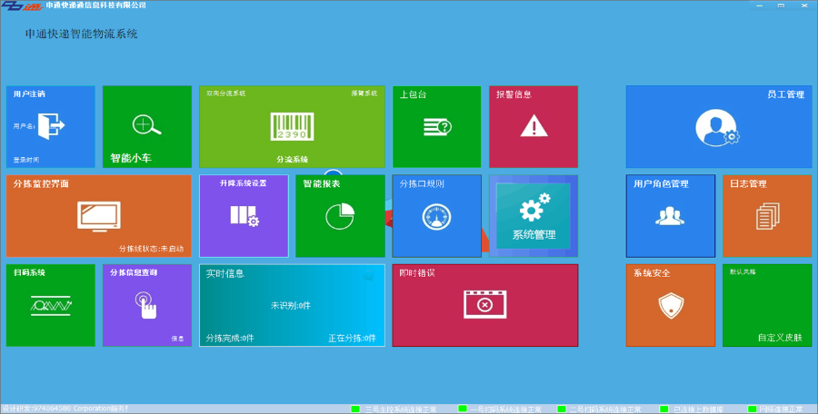Screen dimensions: 818x414
Task: Click the green indicator for 二号扫码系统连接正常
Action: pyautogui.click(x=562, y=409)
